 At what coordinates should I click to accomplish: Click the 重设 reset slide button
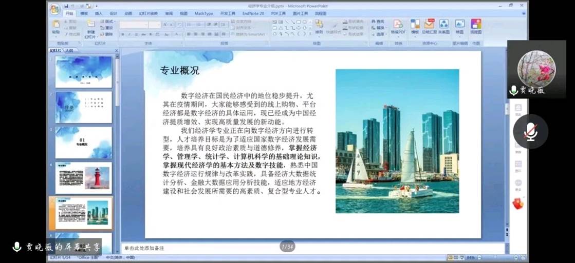pos(108,28)
